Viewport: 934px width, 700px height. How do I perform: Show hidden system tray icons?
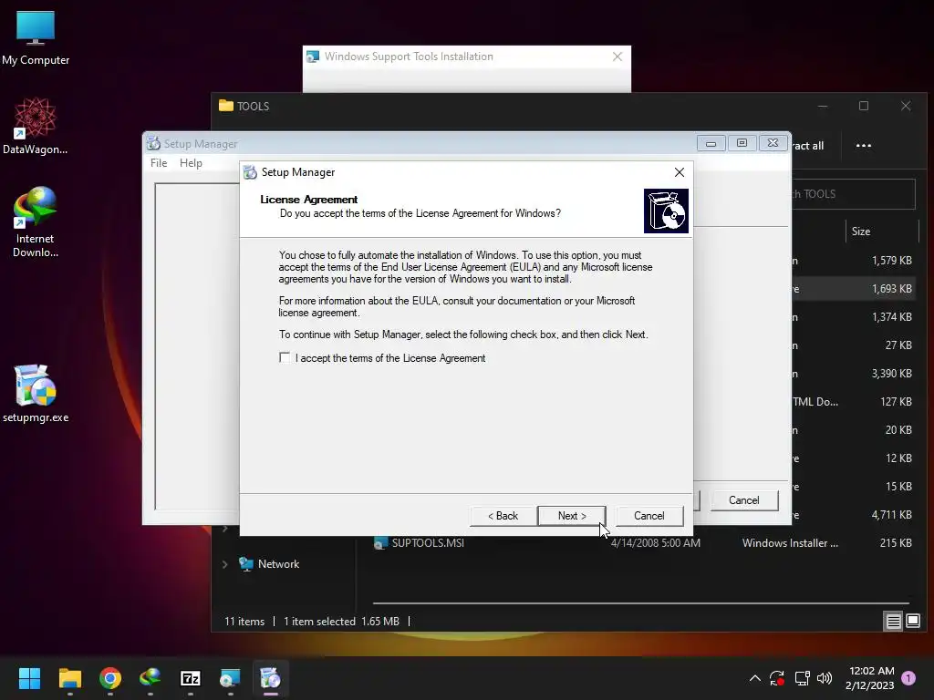point(754,678)
